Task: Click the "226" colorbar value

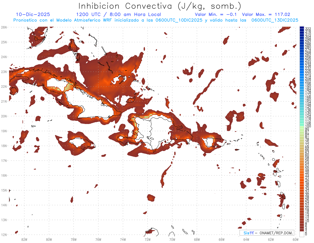Action: 308,71
